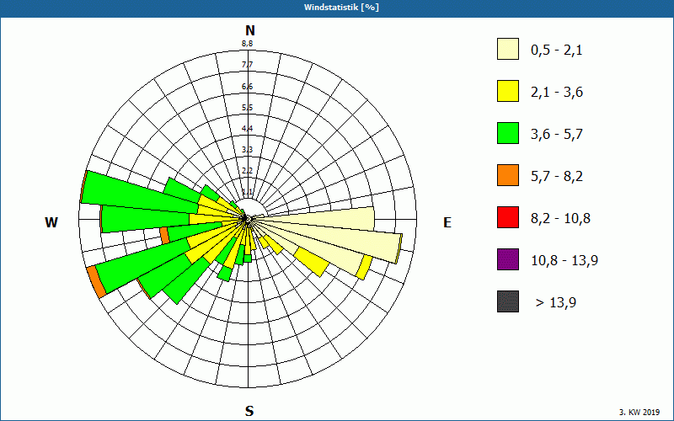Click the legend label '3,6 - 5,7'
The image size is (674, 421).
point(557,135)
